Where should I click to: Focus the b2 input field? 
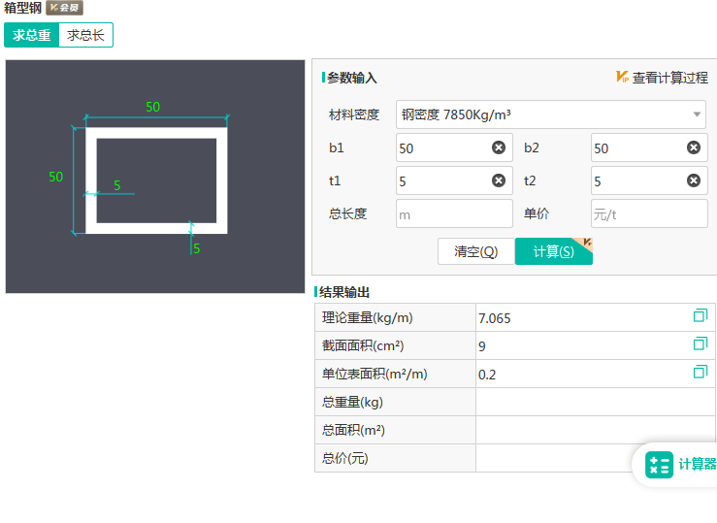click(649, 147)
